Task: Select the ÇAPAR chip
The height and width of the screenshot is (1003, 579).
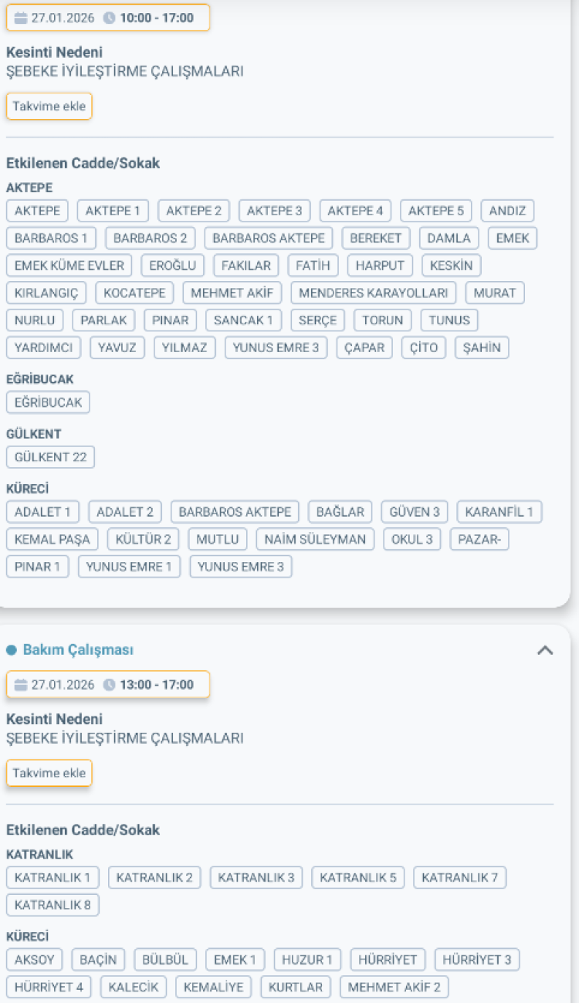Action: [364, 347]
